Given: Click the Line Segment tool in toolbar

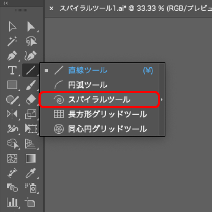Looking at the screenshot, I should coord(30,70).
